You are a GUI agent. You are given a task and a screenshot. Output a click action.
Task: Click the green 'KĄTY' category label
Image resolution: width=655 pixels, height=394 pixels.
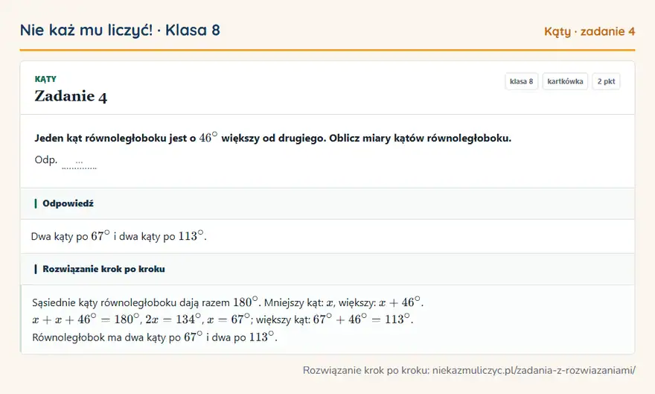pyautogui.click(x=45, y=79)
